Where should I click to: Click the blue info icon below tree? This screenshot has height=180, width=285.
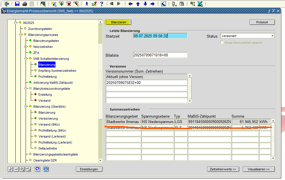46,169
